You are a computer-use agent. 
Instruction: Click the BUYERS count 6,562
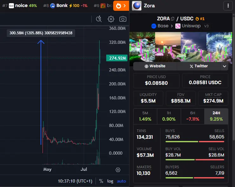coord(171,173)
